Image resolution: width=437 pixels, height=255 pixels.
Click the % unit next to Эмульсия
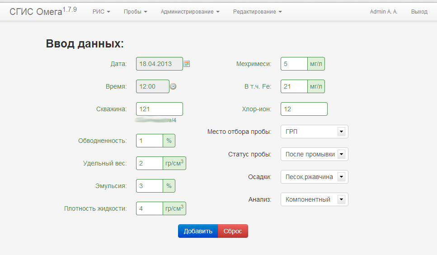169,186
